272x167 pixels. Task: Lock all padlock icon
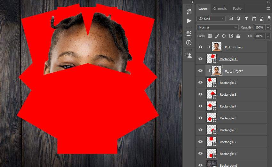point(238,36)
